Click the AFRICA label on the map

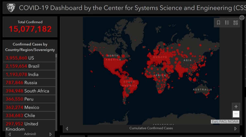(x=160, y=75)
